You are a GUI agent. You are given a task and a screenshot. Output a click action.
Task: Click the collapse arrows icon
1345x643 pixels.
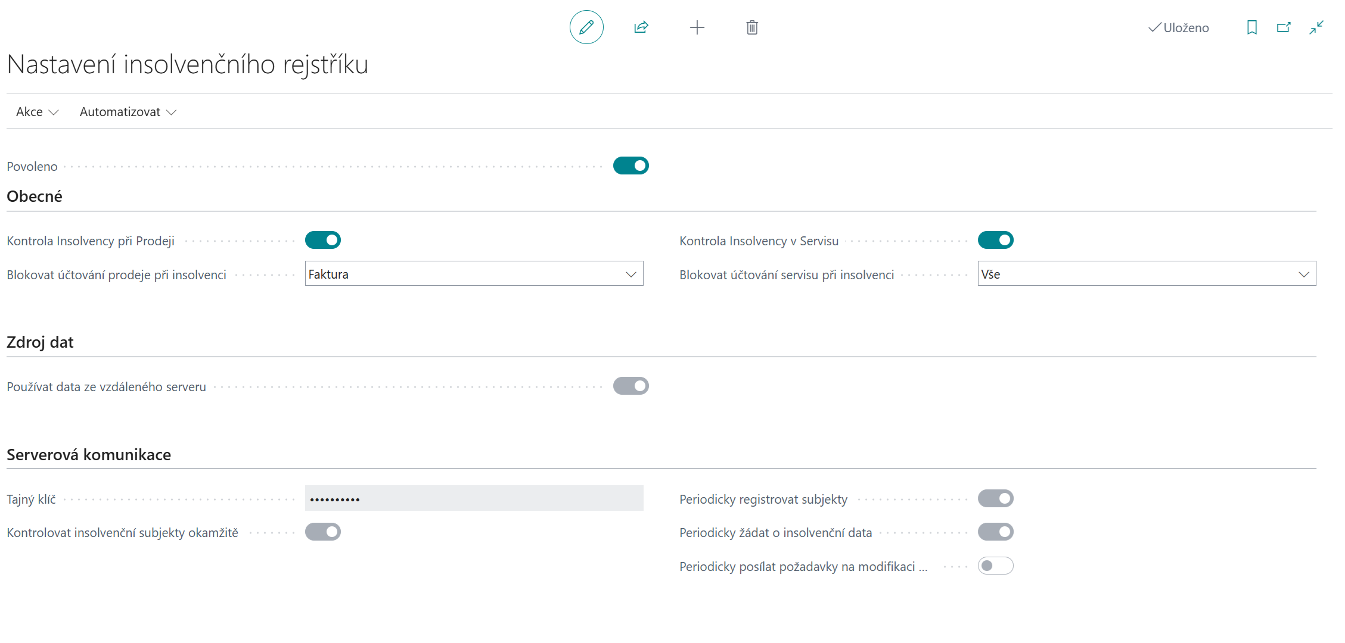[1316, 27]
